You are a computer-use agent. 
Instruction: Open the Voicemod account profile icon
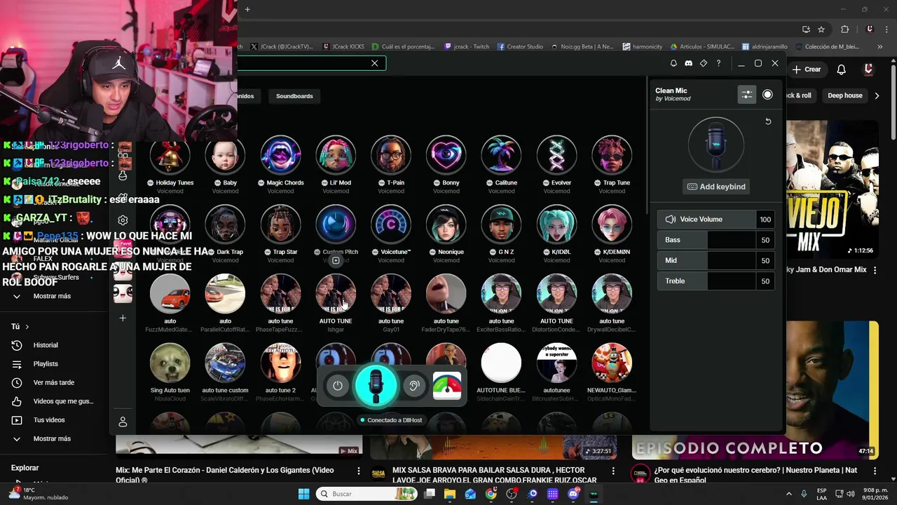(x=123, y=422)
